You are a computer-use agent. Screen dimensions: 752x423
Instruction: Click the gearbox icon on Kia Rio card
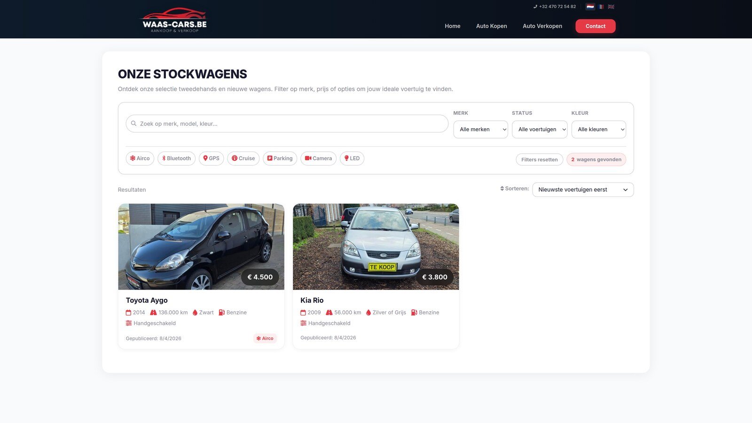(x=304, y=323)
